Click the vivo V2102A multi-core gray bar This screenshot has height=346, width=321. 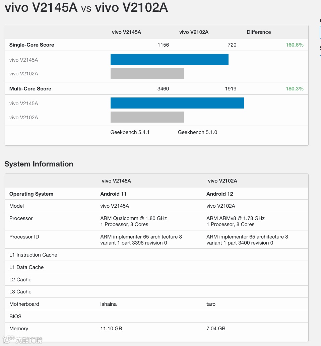(x=147, y=117)
